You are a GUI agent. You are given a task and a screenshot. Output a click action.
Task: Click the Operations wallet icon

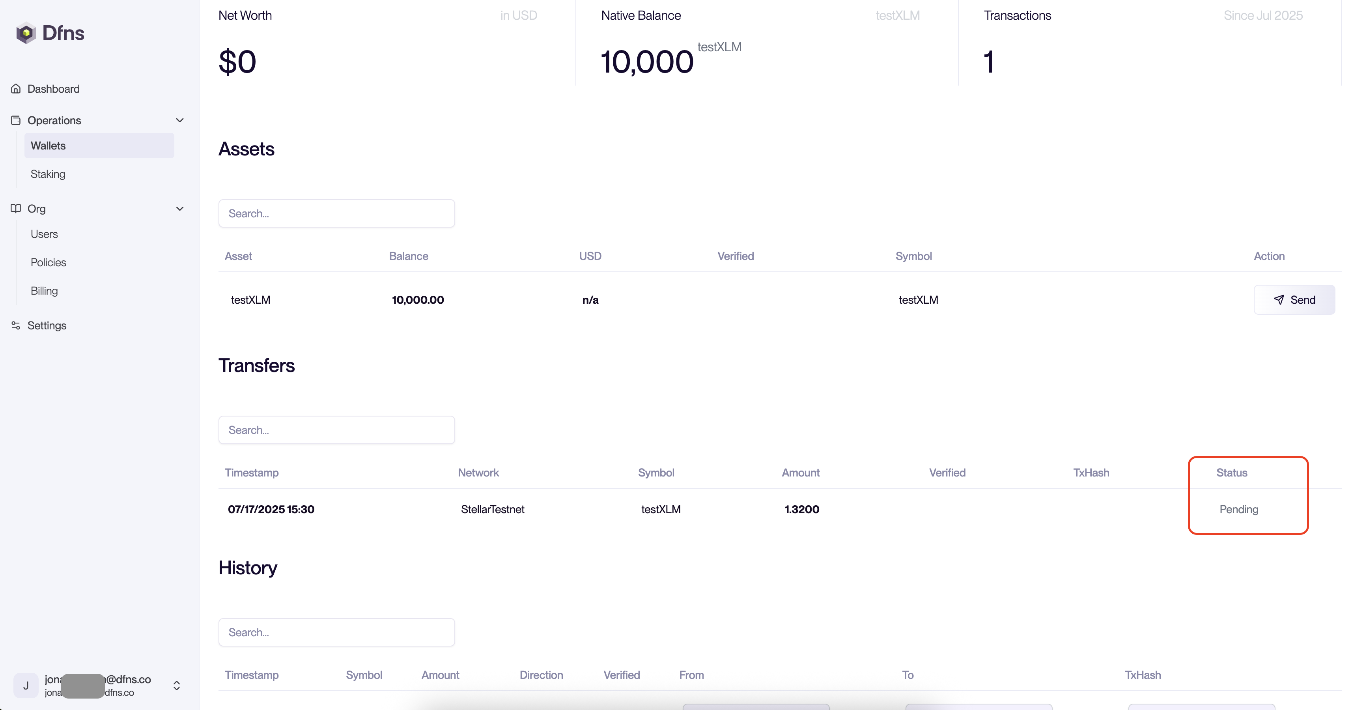[16, 120]
